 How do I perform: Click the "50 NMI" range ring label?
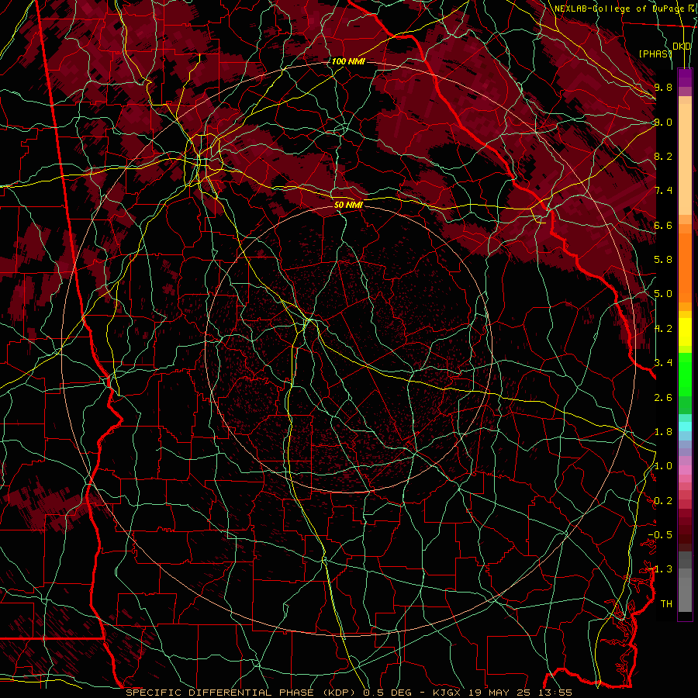[348, 205]
